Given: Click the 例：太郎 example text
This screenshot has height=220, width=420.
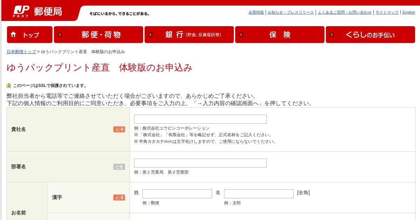Looking at the screenshot, I should [x=232, y=203].
